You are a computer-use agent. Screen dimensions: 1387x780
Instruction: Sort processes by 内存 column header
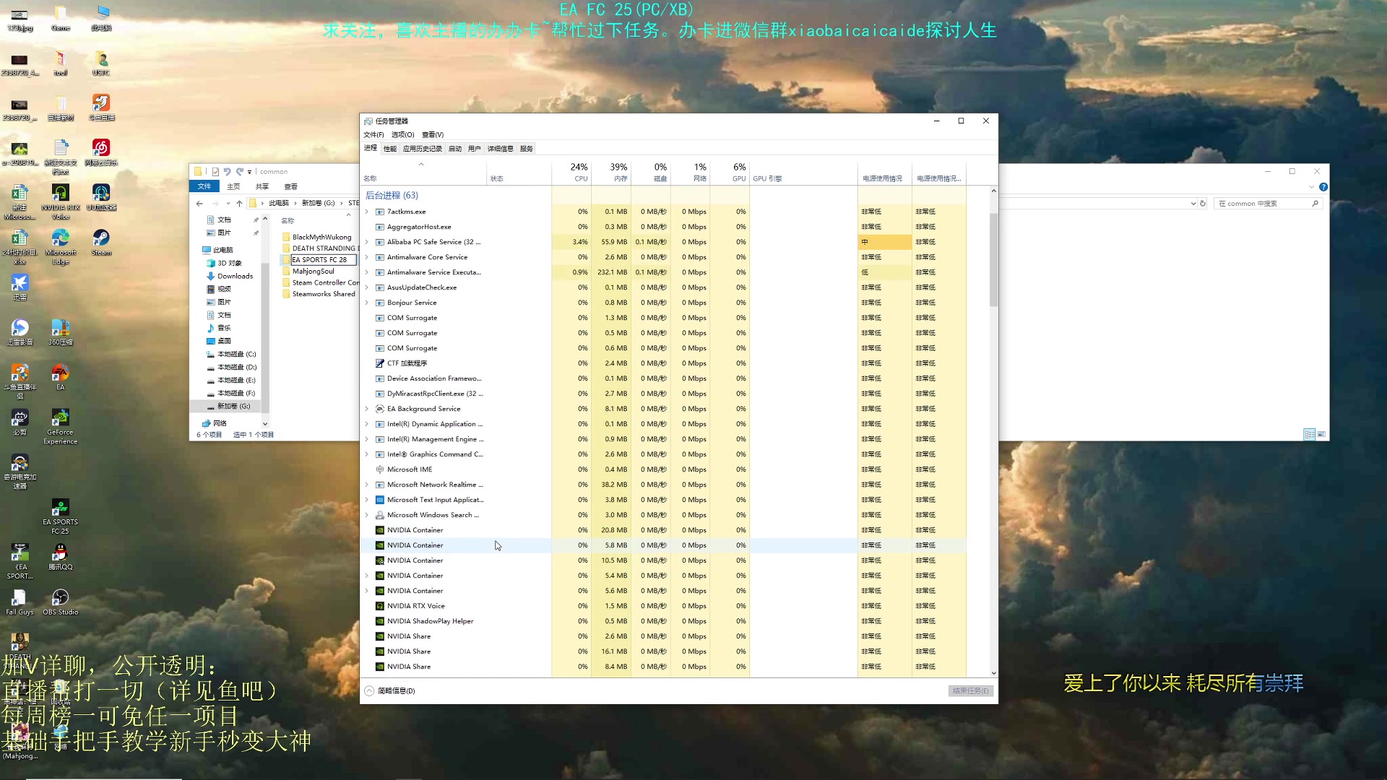611,172
